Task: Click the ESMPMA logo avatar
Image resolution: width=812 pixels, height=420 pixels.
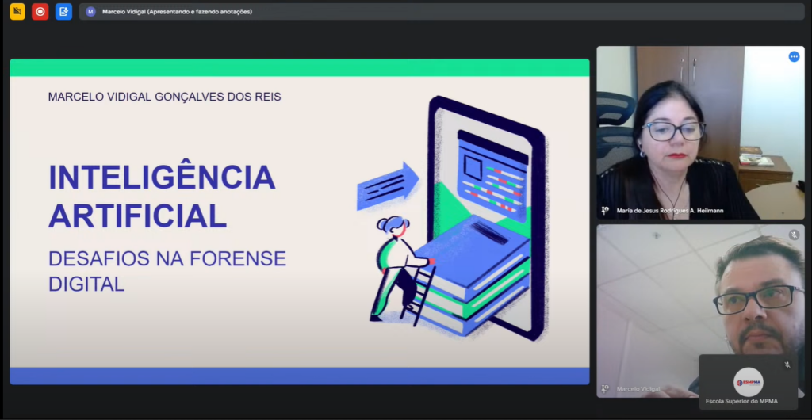Action: 748,382
